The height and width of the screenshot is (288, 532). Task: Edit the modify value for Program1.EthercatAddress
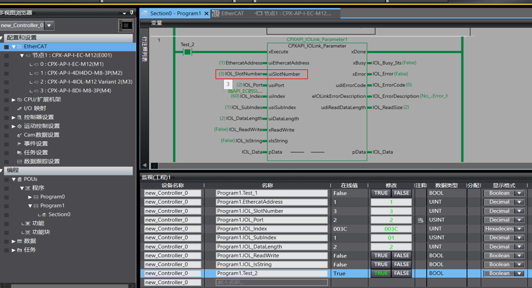point(391,202)
